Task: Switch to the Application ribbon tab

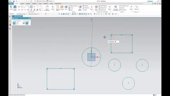Action: (58, 3)
